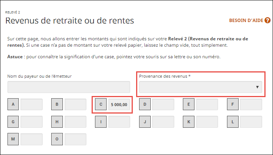Click the letter A box label
Image resolution: width=273 pixels, height=155 pixels.
[x=13, y=105]
